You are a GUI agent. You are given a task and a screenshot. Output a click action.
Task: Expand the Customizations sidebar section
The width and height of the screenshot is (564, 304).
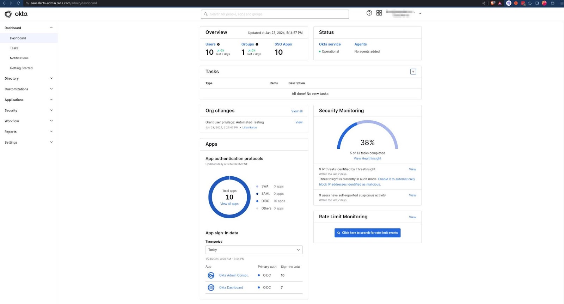(51, 89)
